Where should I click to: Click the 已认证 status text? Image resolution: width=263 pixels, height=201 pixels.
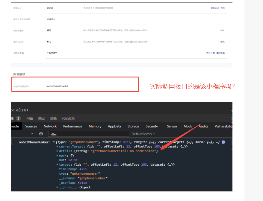[50, 8]
